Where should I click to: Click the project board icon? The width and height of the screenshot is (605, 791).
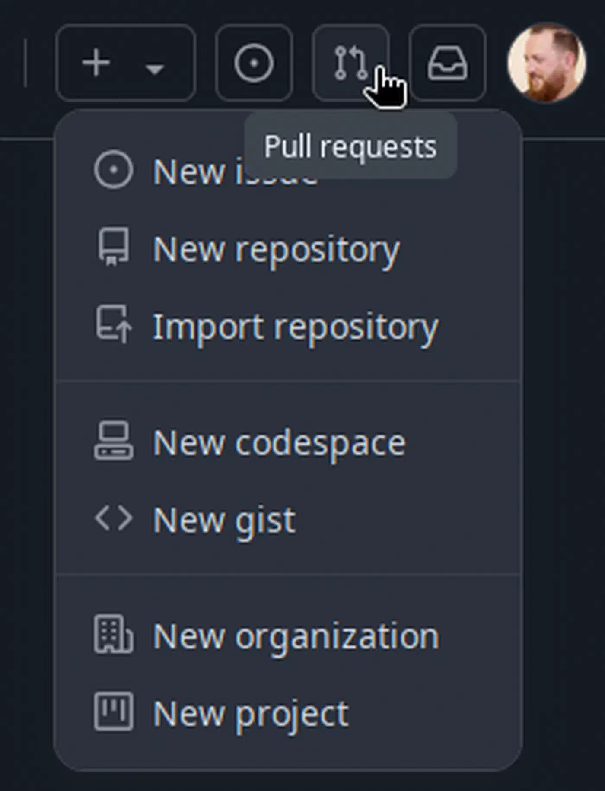[114, 712]
